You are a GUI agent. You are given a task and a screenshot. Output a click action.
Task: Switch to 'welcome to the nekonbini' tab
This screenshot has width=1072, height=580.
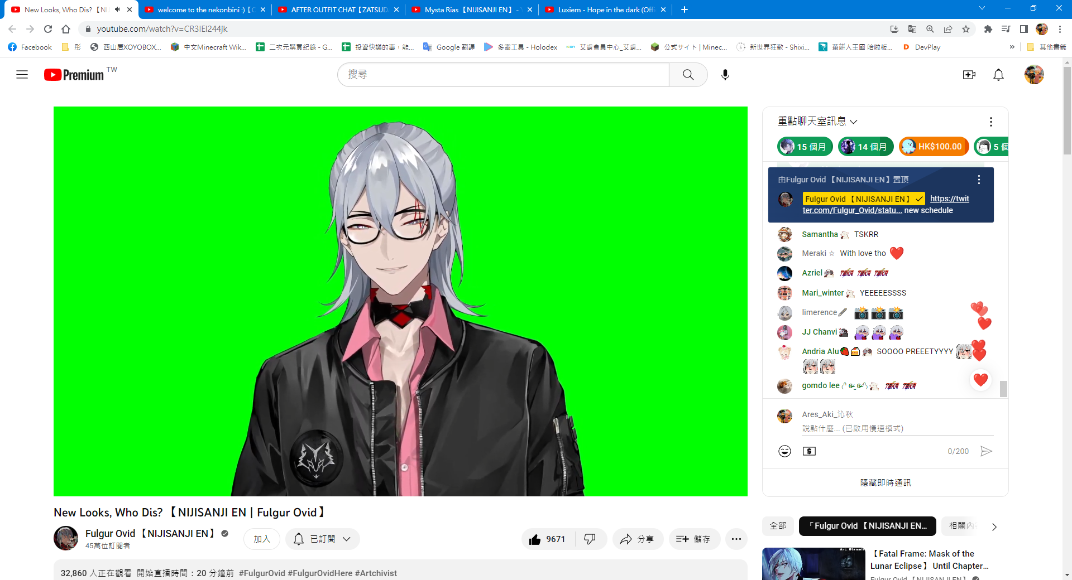[205, 9]
